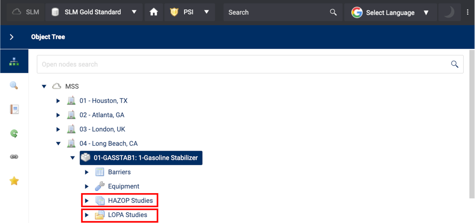Click the magnifier search icon in sidebar
This screenshot has width=475, height=223.
click(x=14, y=85)
